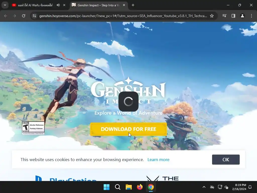Viewport: 257px width, 193px height.
Task: Click the DOWNLOAD FOR FREE button
Action: (x=128, y=129)
